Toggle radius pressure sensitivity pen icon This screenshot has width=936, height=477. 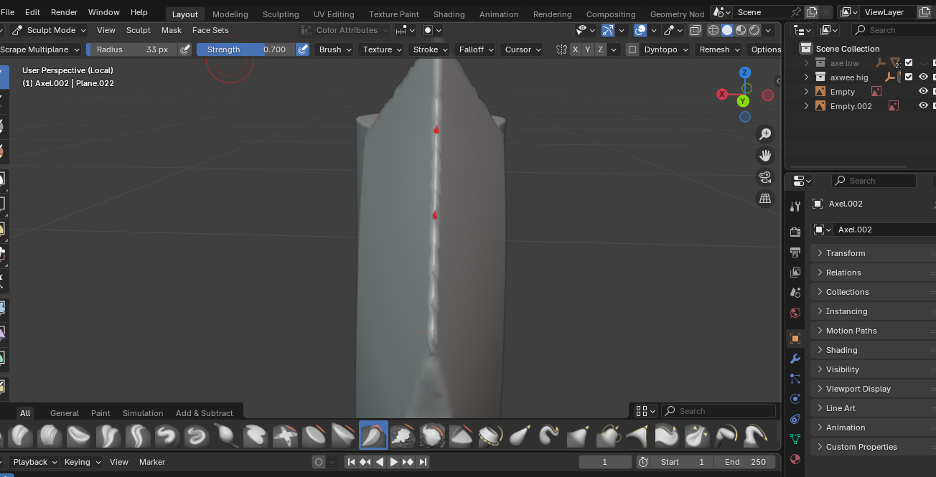[185, 49]
